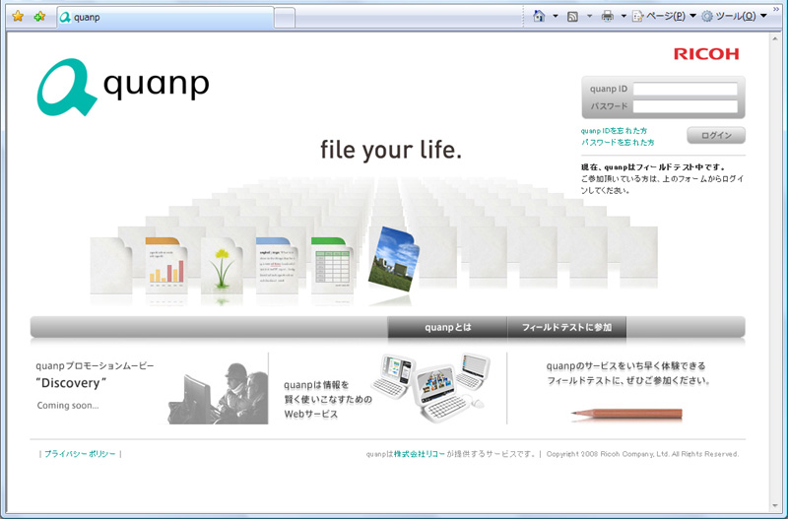The width and height of the screenshot is (788, 519).
Task: Click the spreadsheet document icon
Action: coord(333,266)
